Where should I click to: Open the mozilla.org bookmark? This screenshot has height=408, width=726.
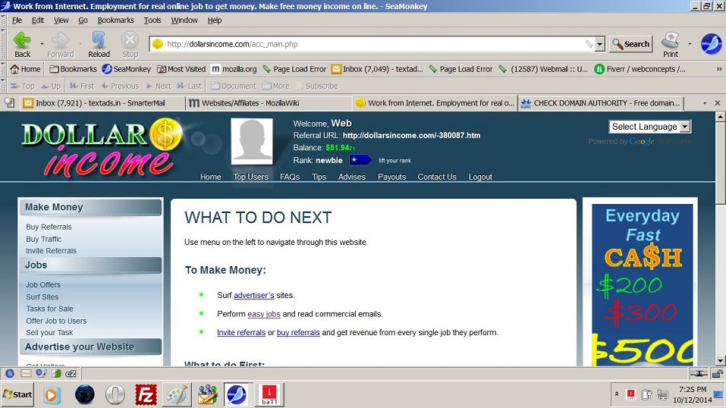pos(234,69)
